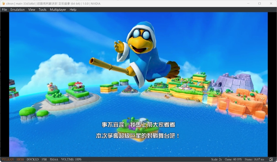
Task: Switch the SMAA anti-aliasing button
Action: click(54, 159)
